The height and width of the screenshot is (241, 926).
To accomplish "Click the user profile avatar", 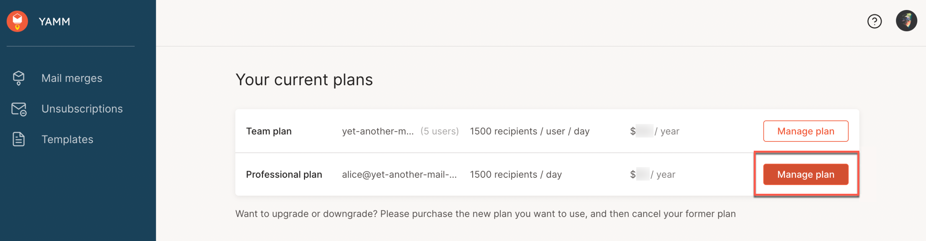I will tap(906, 21).
